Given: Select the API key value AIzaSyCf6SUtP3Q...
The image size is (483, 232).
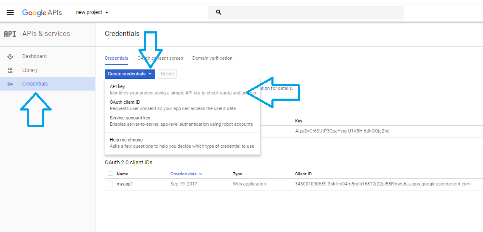Looking at the screenshot, I should click(x=343, y=131).
